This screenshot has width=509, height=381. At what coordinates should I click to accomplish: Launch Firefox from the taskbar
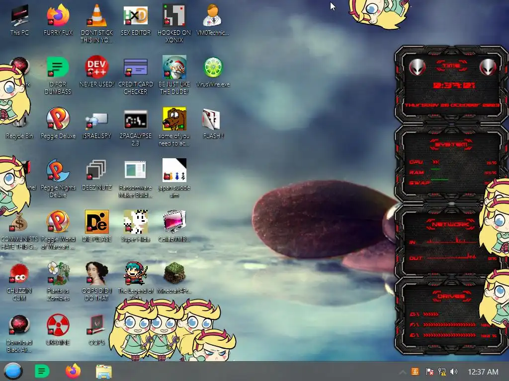73,371
